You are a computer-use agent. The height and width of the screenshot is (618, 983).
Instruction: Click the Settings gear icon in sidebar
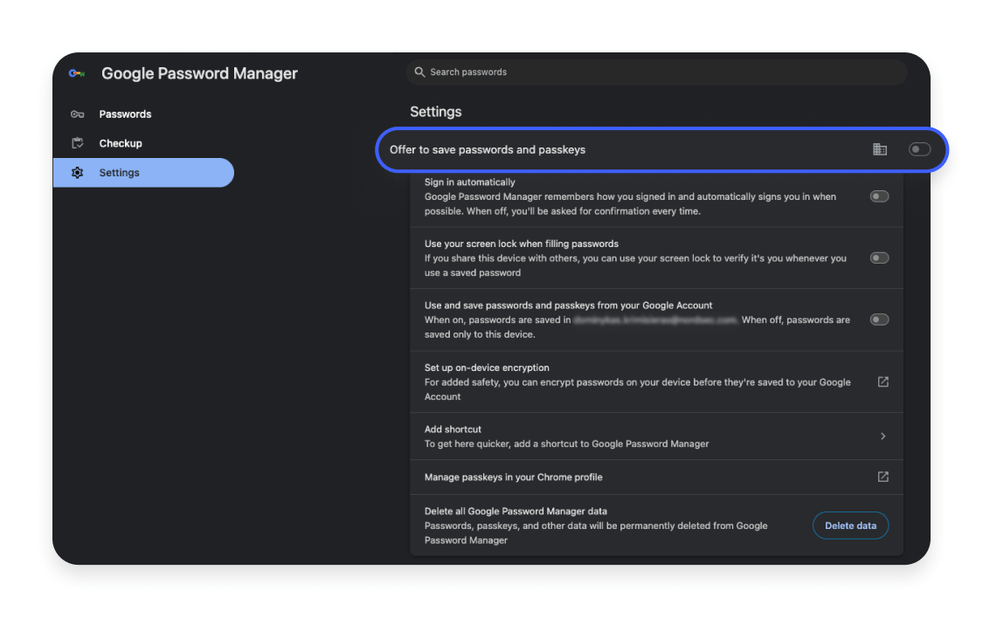pos(78,172)
